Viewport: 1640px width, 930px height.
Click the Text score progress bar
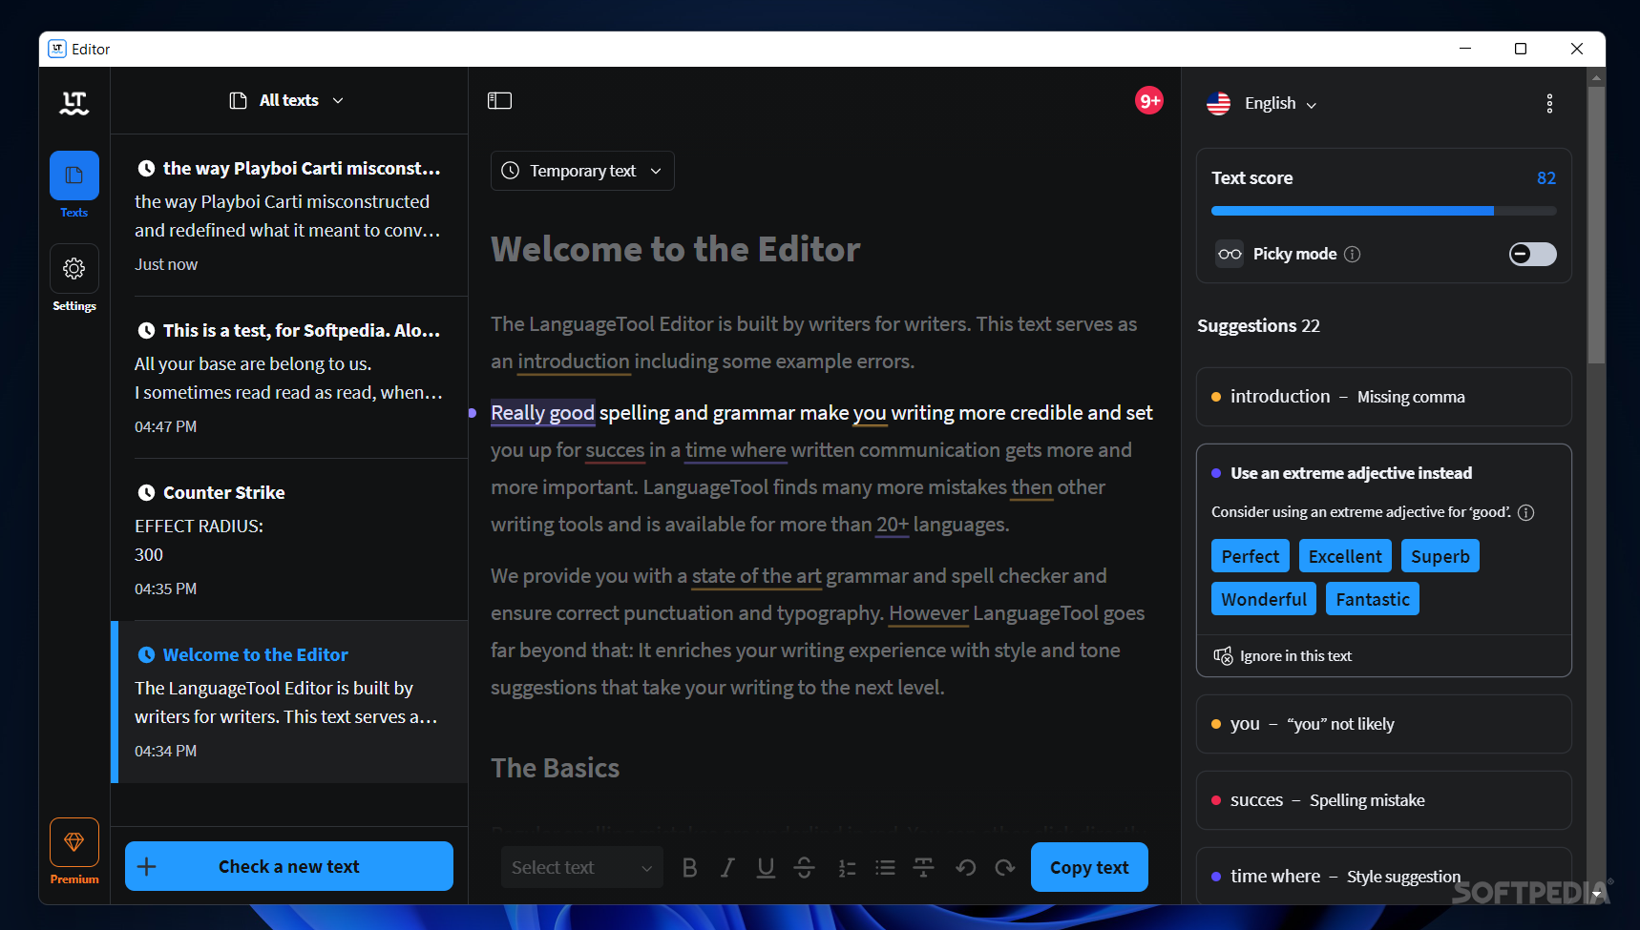click(1384, 211)
